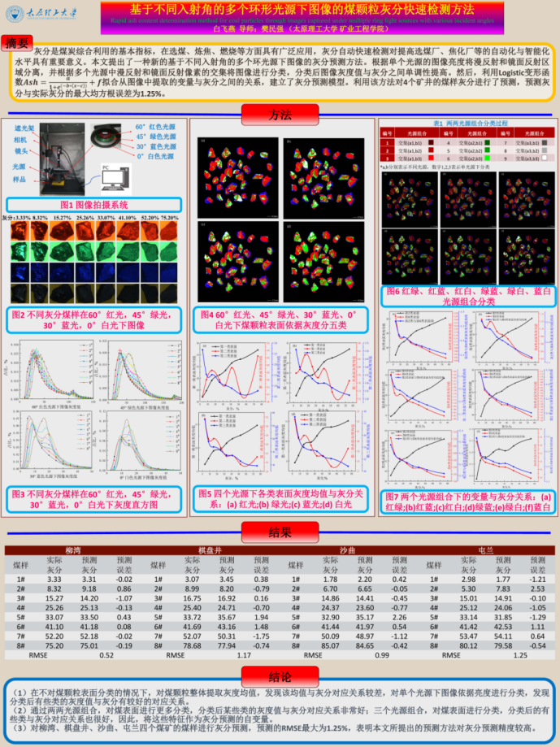Select the 图7 caption at bottom right

[467, 502]
